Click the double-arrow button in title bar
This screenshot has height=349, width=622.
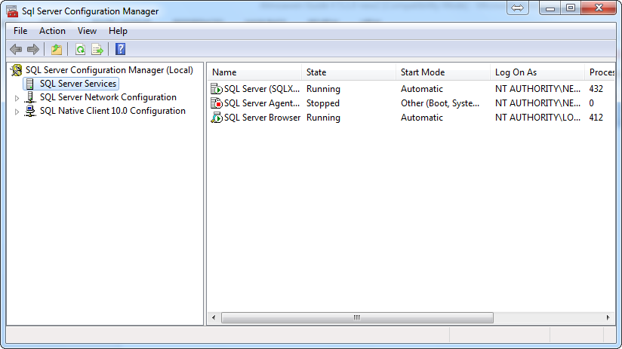click(517, 8)
